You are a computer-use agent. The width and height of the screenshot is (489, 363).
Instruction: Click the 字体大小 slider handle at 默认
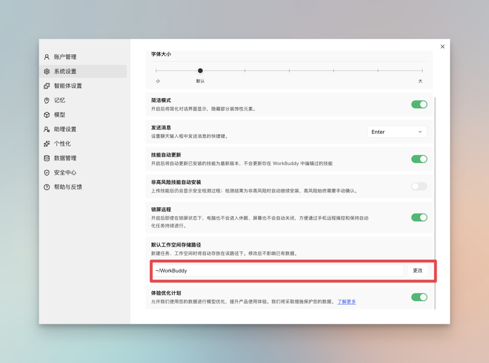point(200,71)
